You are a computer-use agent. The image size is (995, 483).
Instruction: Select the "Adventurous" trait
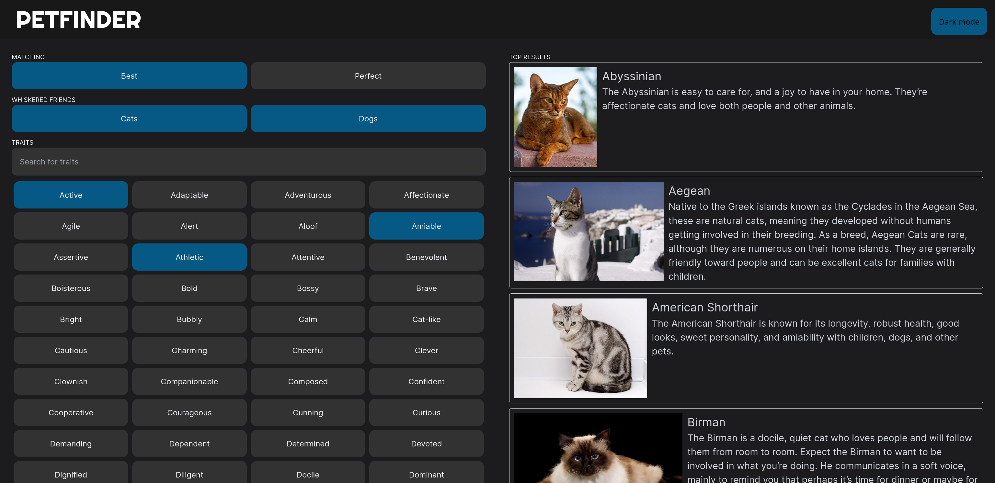[308, 195]
